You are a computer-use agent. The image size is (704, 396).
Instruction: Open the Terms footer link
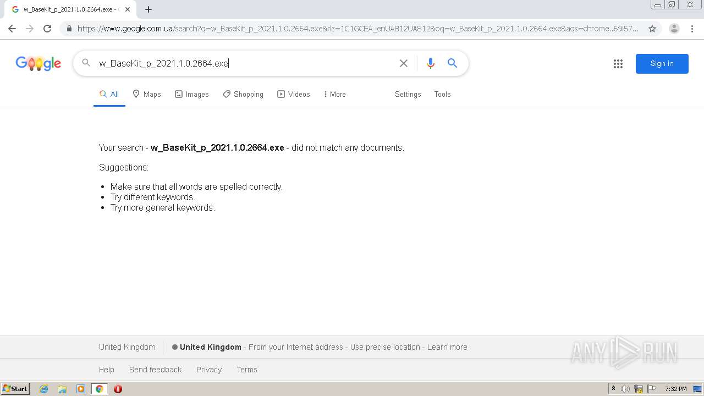pos(247,370)
